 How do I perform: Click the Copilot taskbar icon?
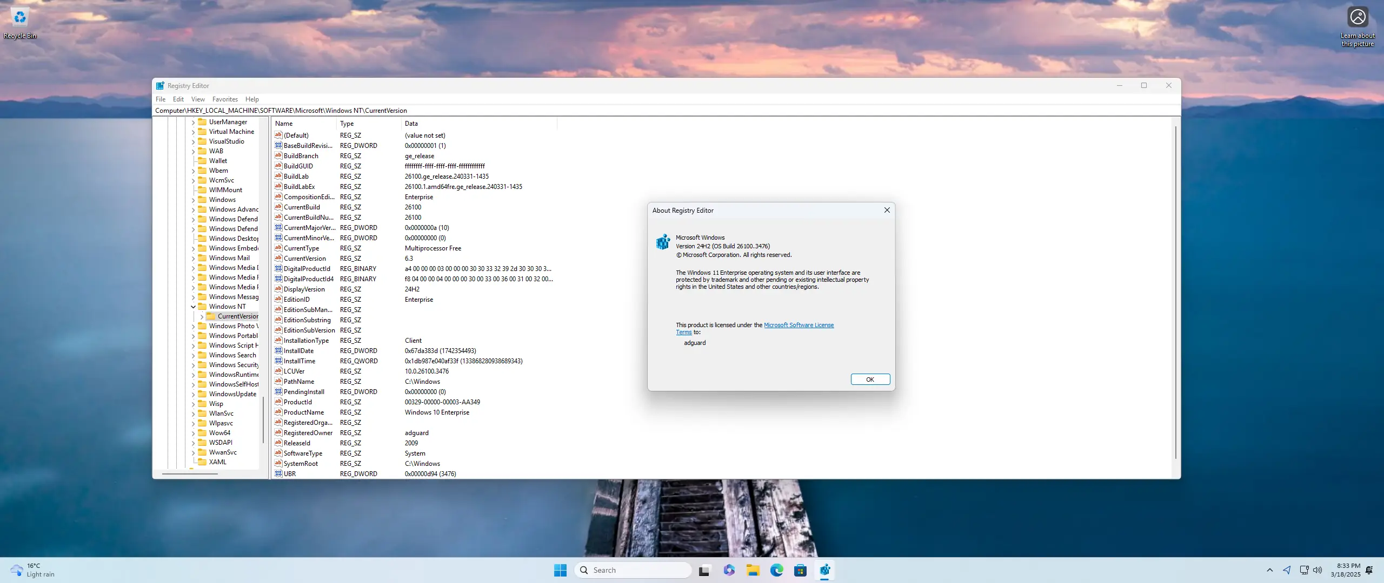tap(729, 570)
